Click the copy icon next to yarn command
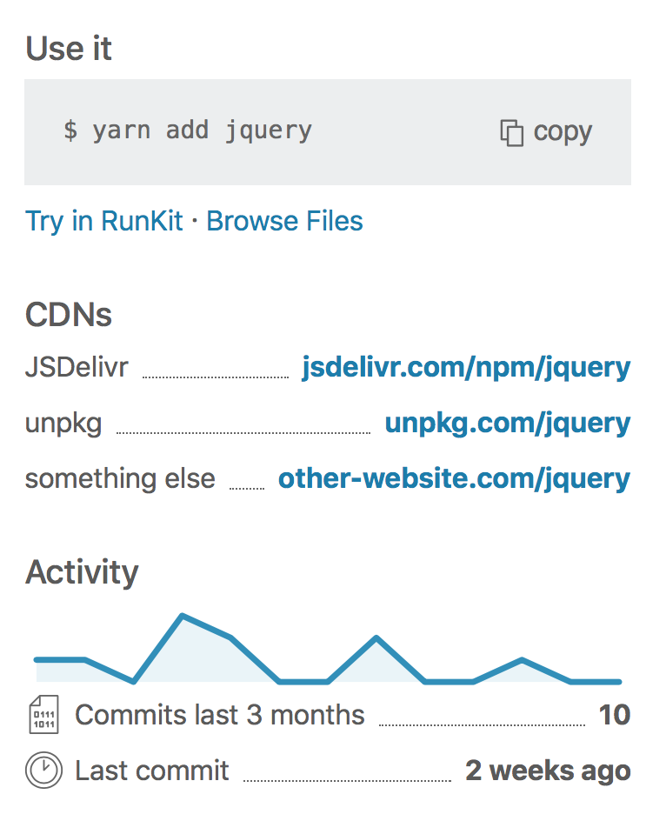This screenshot has width=666, height=821. [x=511, y=131]
